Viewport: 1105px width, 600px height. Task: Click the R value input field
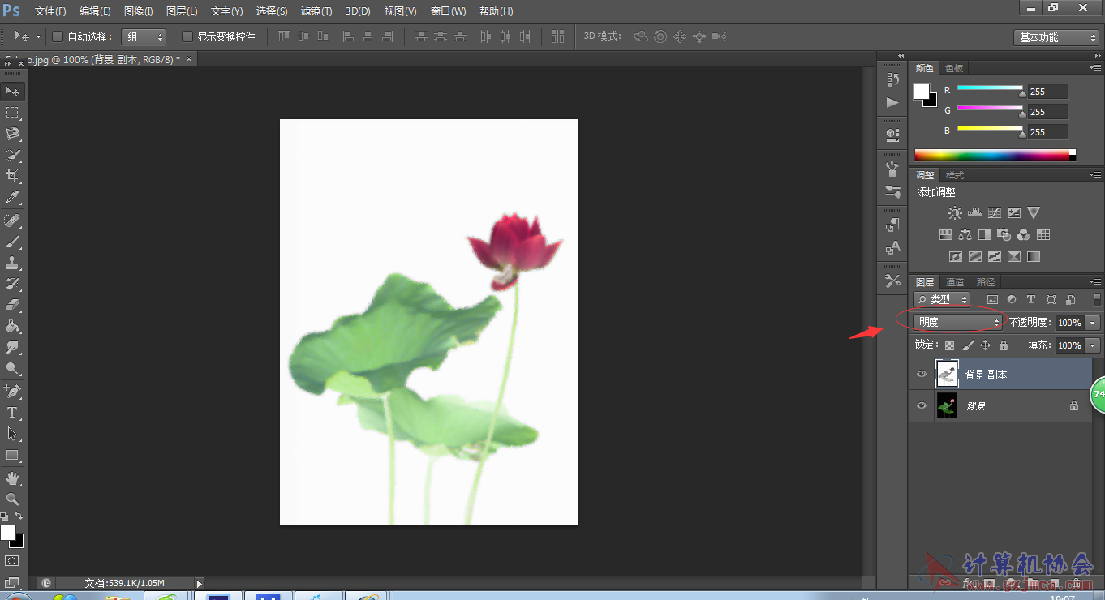point(1047,92)
